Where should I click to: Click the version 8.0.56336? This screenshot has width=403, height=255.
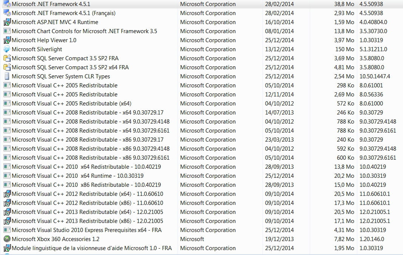371,94
